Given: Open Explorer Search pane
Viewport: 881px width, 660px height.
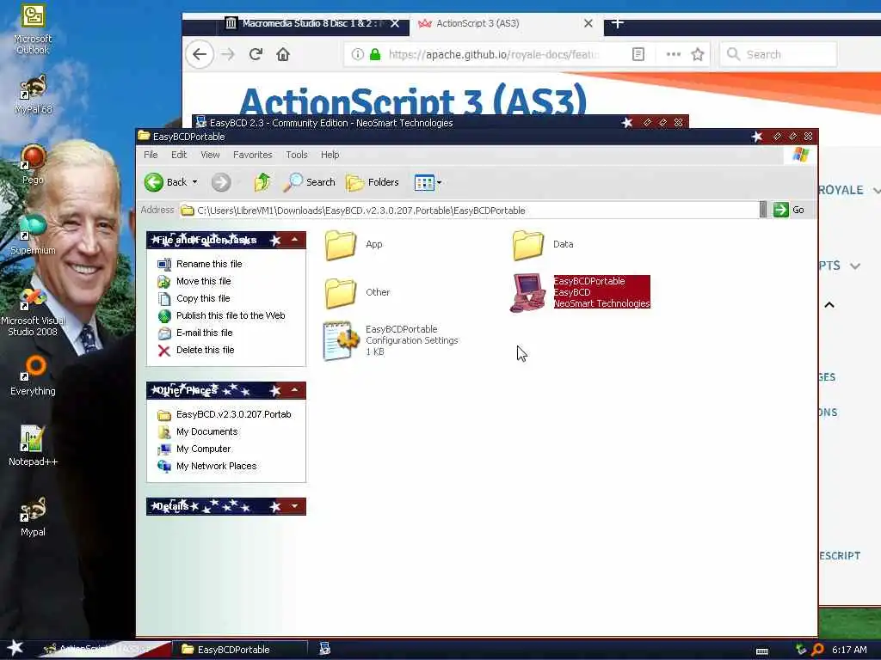Looking at the screenshot, I should [x=309, y=182].
